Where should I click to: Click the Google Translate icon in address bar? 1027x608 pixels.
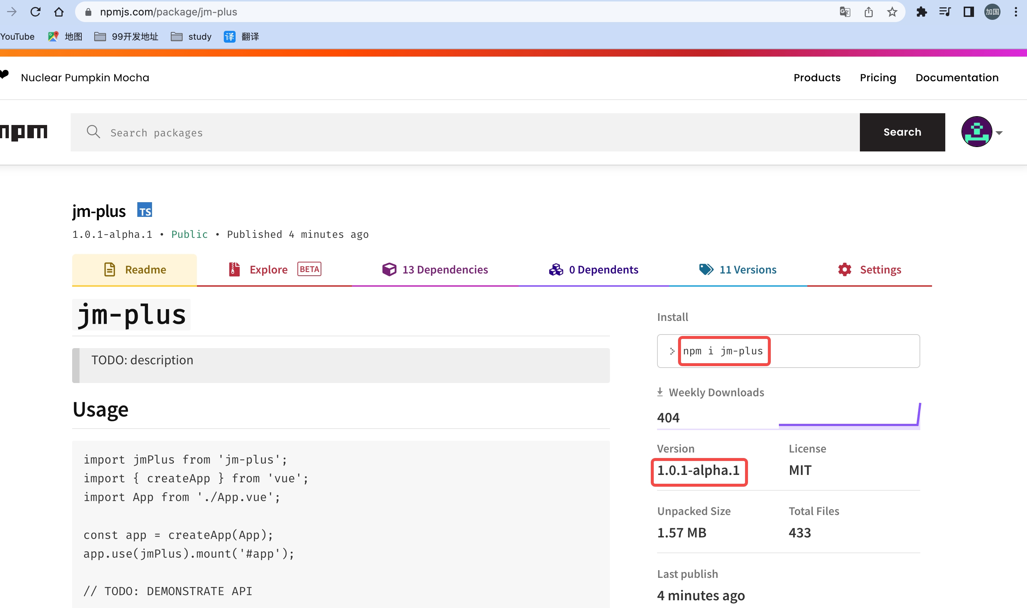pyautogui.click(x=845, y=12)
